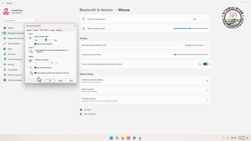251x141 pixels.
Task: Toggle Show location of pointer with CTRL
Action: (35, 73)
